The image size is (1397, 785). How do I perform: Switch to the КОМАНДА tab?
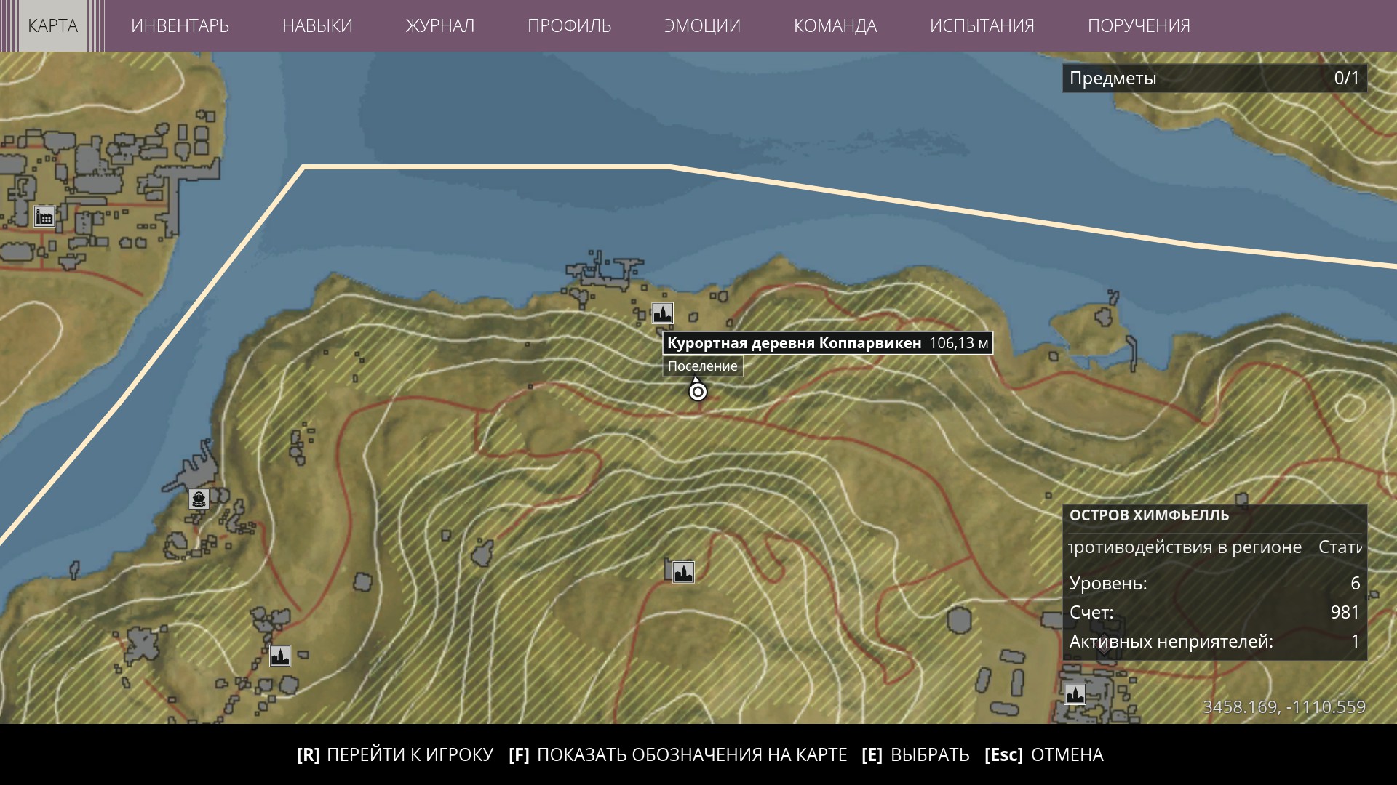(835, 25)
